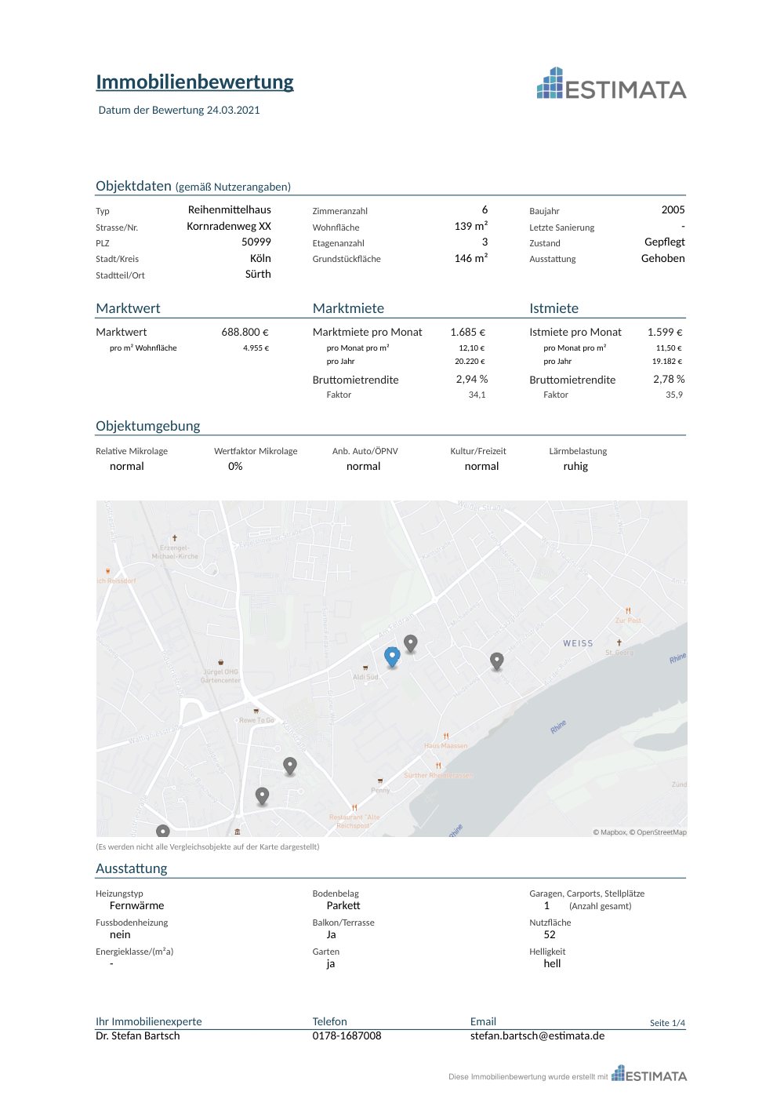This screenshot has width=784, height=1110.
Task: Click the Restaurant Alte Reichspost icon
Action: (x=354, y=807)
